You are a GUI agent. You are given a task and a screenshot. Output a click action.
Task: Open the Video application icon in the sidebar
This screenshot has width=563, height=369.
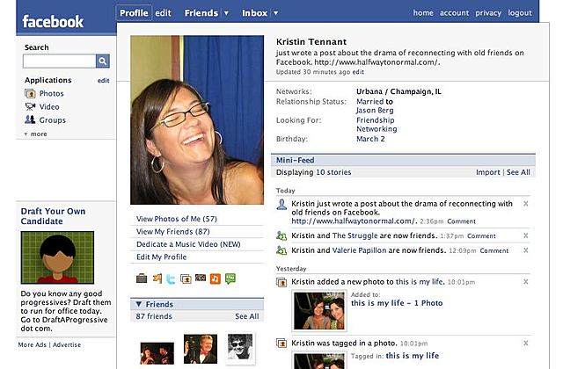tap(30, 107)
